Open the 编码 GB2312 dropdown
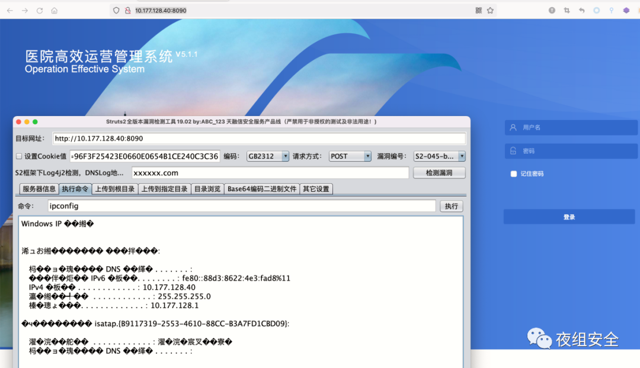Viewport: 640px width, 368px height. (x=268, y=156)
